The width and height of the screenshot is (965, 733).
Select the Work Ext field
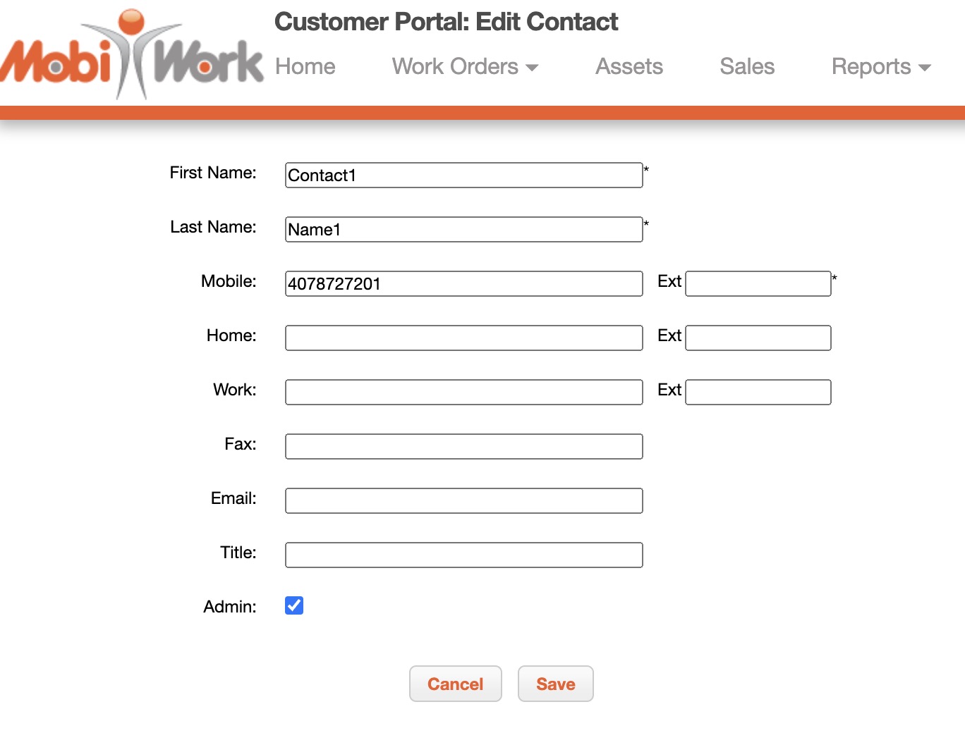(758, 393)
